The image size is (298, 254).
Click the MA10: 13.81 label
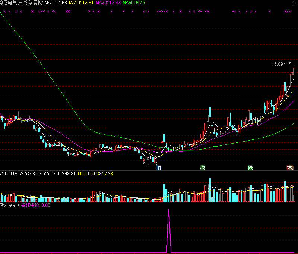81,3
